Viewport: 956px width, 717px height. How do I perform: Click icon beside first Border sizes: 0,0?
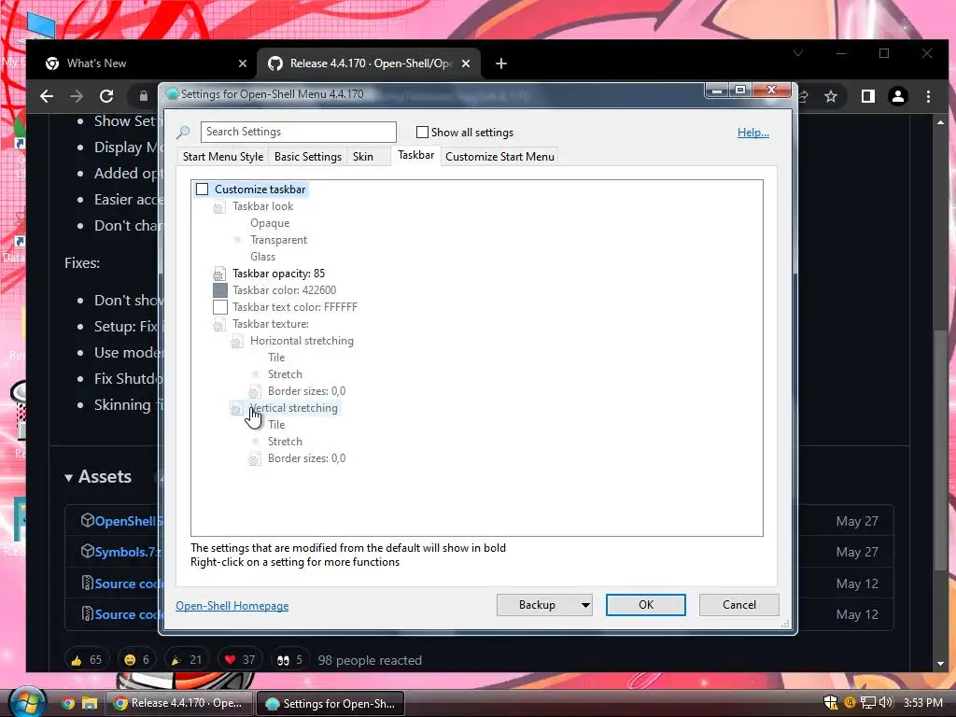coord(255,391)
